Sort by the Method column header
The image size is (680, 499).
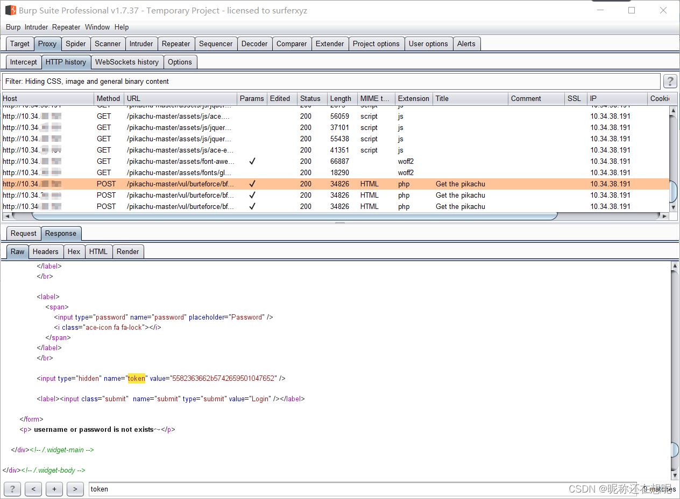[109, 99]
